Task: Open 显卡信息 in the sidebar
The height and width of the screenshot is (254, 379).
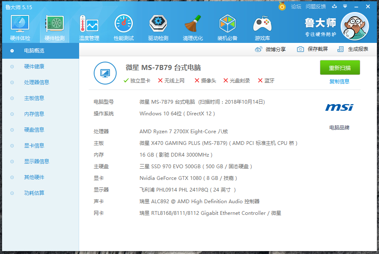Action: [41, 145]
